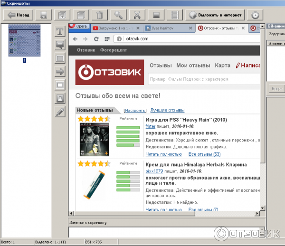The image size is (285, 246).
Task: Select the framed picture tool
Action: (x=60, y=98)
